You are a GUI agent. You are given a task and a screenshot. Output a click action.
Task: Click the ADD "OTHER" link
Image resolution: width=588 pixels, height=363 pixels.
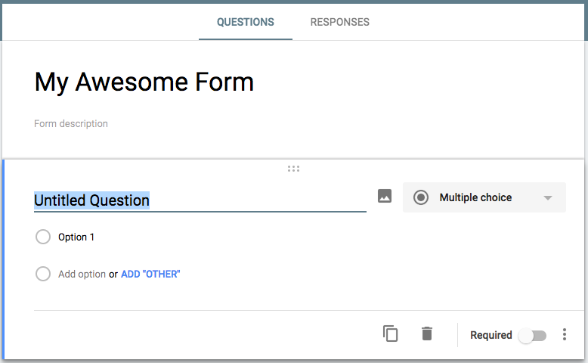pyautogui.click(x=150, y=274)
